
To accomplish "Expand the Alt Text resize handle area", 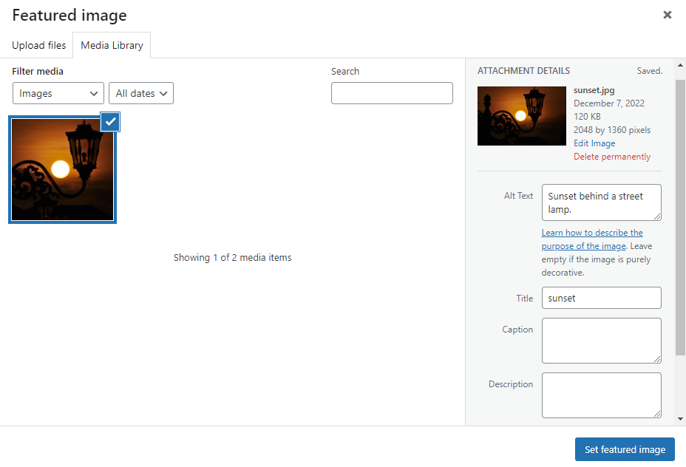I will tap(656, 217).
